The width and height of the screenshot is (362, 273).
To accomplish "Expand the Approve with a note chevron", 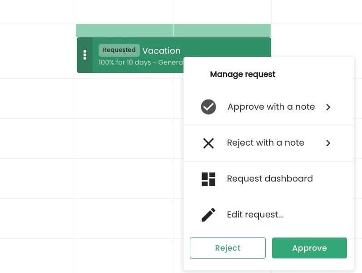I will click(328, 107).
